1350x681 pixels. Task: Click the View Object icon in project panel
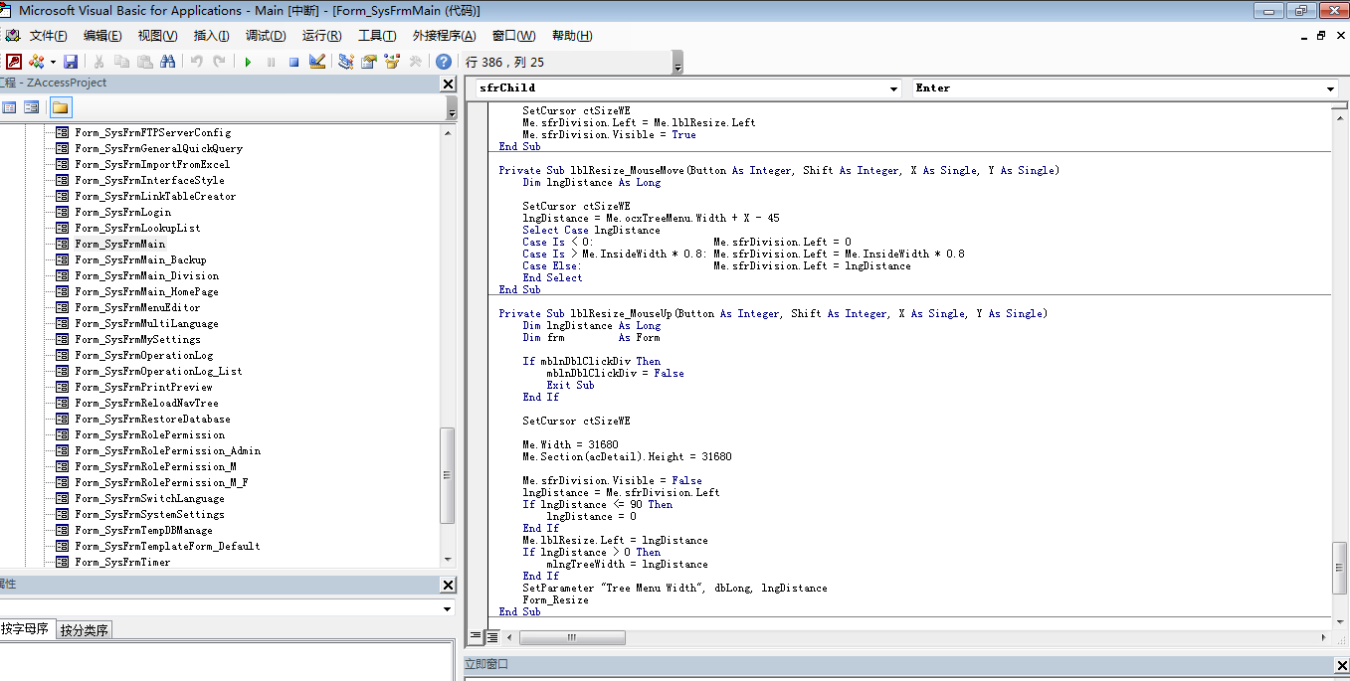32,107
